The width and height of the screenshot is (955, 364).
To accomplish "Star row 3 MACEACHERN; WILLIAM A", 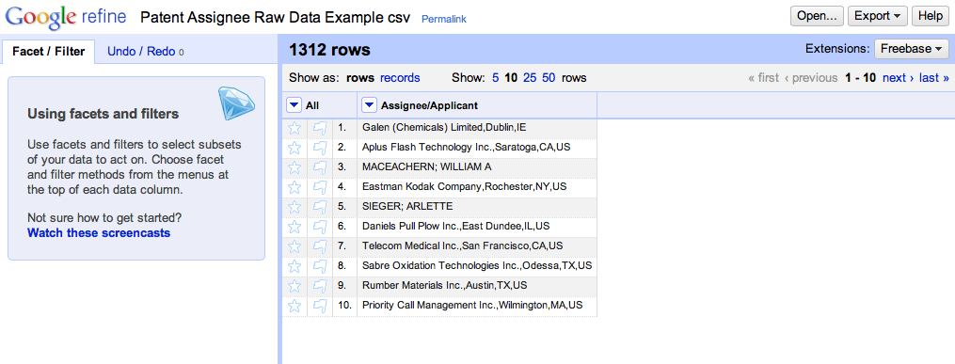I will 294,167.
